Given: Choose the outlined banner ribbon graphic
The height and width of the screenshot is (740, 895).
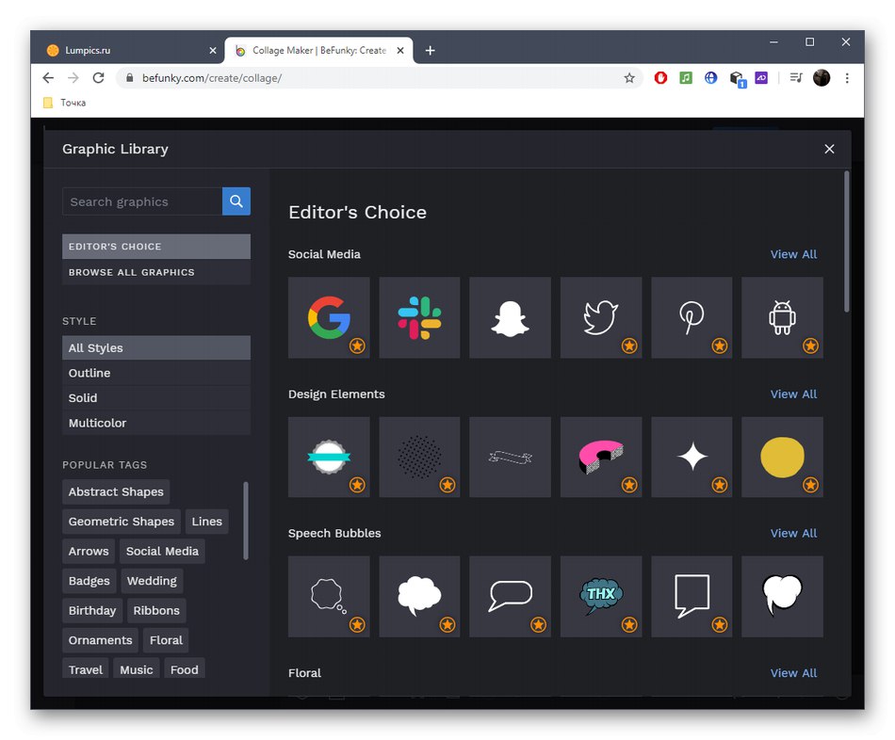Looking at the screenshot, I should [x=510, y=457].
